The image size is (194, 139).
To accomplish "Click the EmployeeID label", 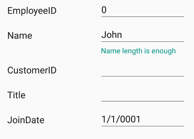I will [32, 11].
